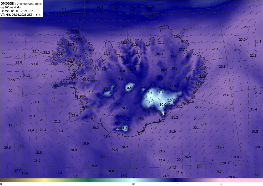
Task: Select the 17.9 map value
Action: 173,86
